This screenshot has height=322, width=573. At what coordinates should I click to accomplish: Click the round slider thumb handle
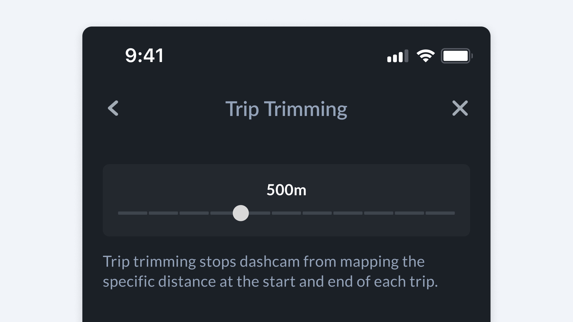(x=241, y=213)
